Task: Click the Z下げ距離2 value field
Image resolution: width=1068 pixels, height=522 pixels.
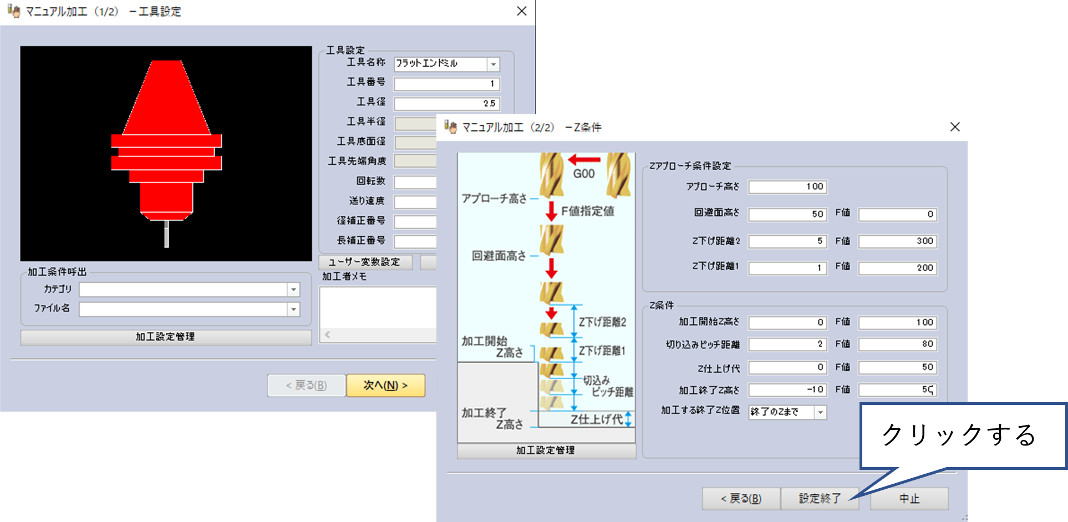Action: click(x=787, y=241)
